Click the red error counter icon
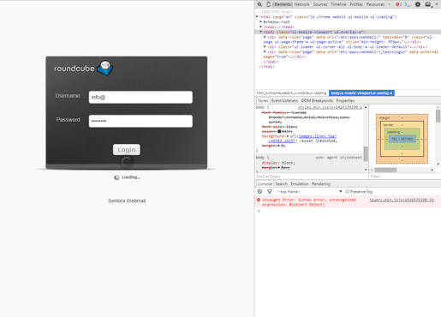Image resolution: width=441 pixels, height=317 pixels. coord(398,4)
